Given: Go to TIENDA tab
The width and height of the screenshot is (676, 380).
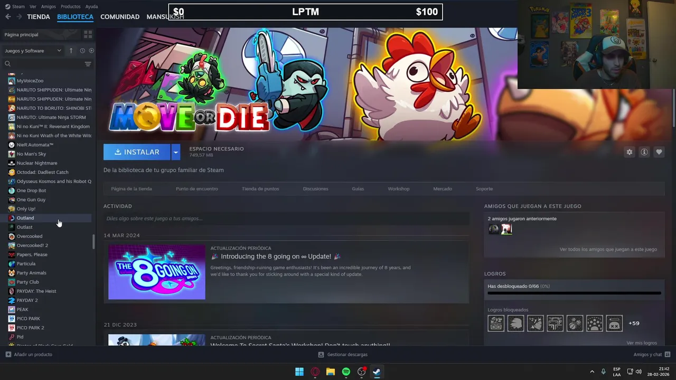Looking at the screenshot, I should [x=39, y=17].
